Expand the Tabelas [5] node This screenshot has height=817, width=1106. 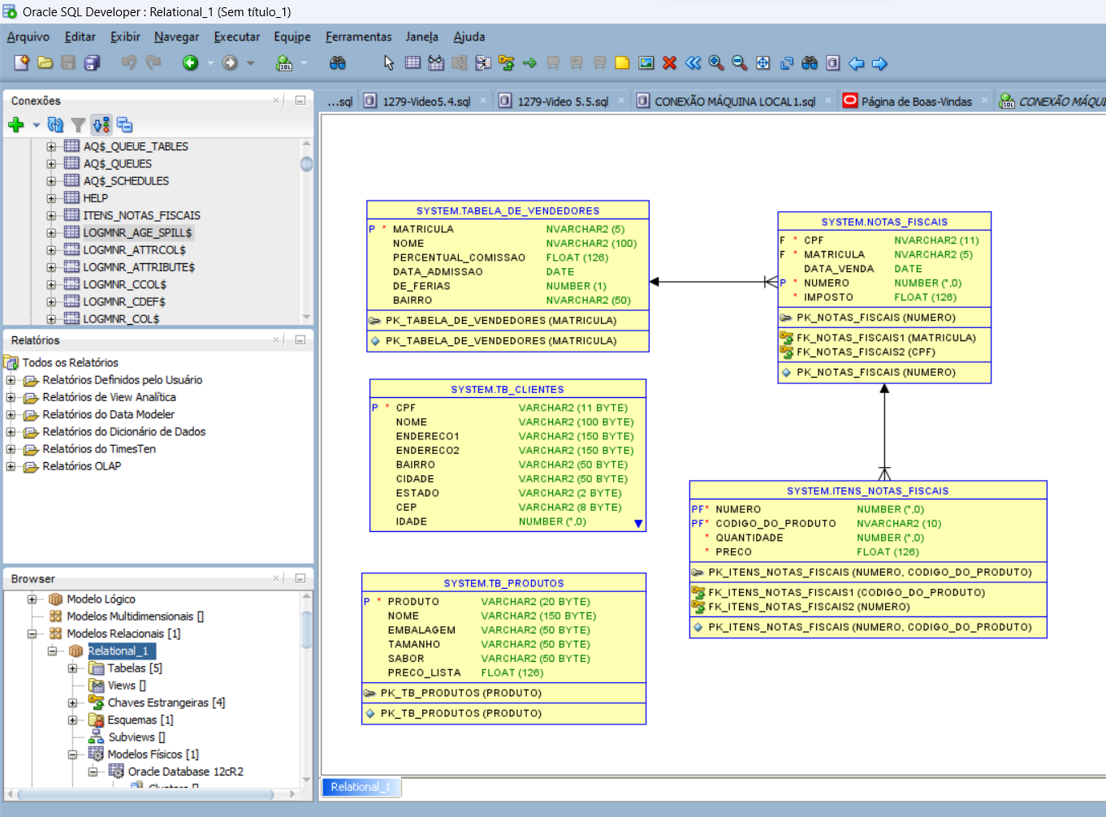72,668
